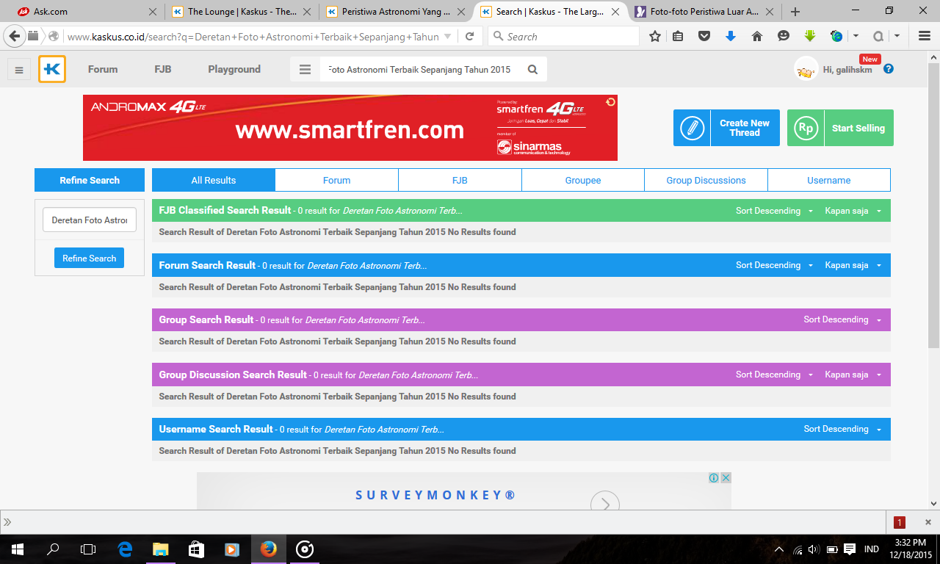Click 'Hi, galihskm' username text
Screen dimensions: 940x564
click(847, 70)
